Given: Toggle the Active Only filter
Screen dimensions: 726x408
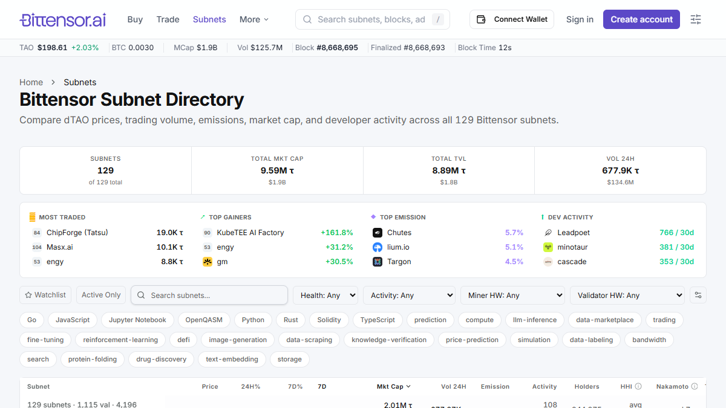Looking at the screenshot, I should pos(101,295).
